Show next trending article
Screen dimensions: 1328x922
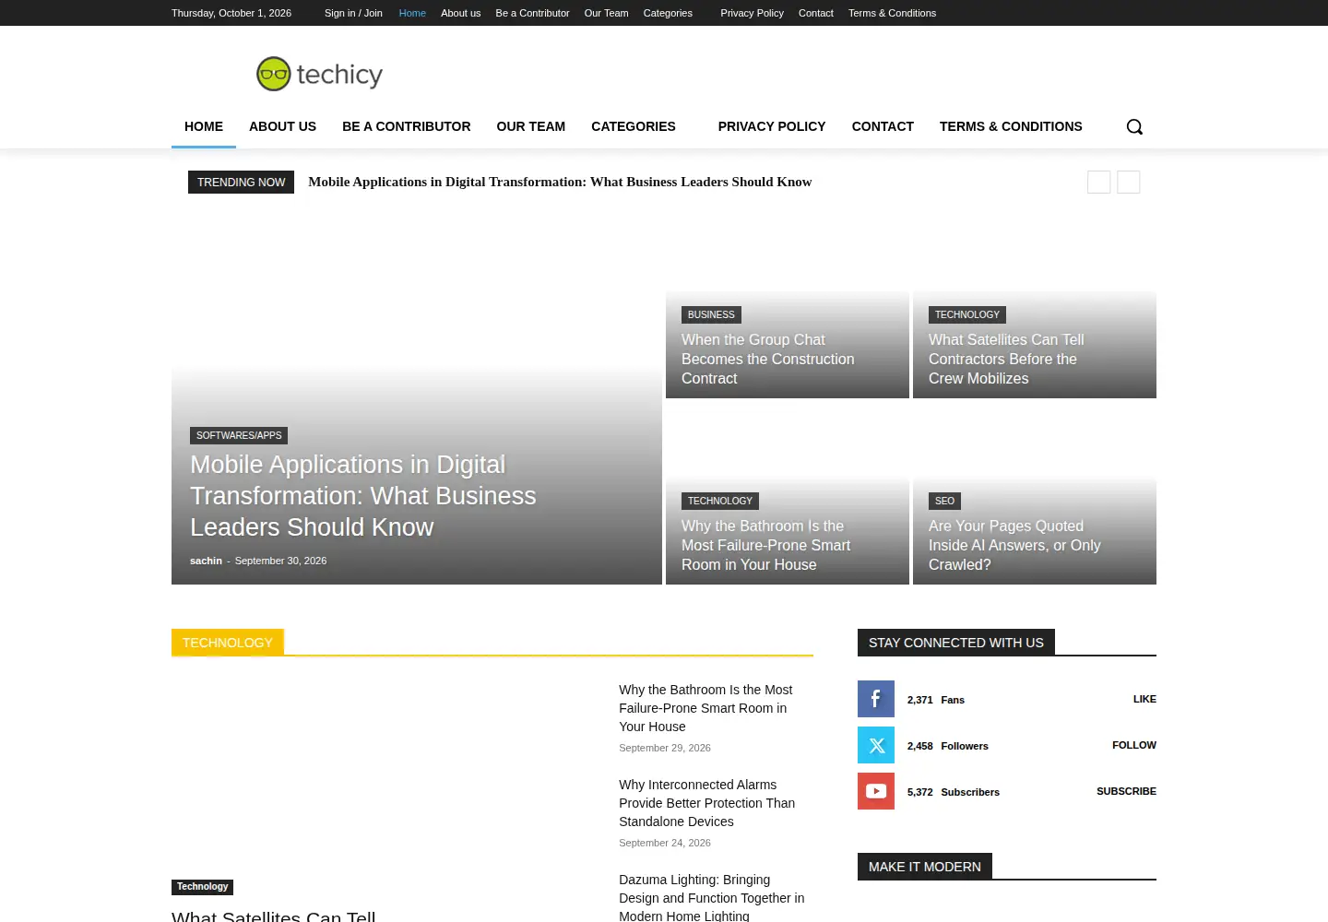tap(1129, 182)
